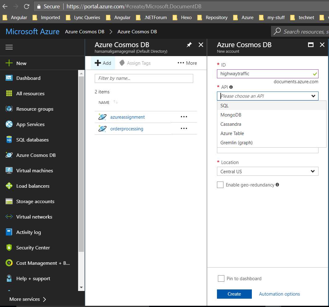Check Pin to dashboard

coord(221,278)
